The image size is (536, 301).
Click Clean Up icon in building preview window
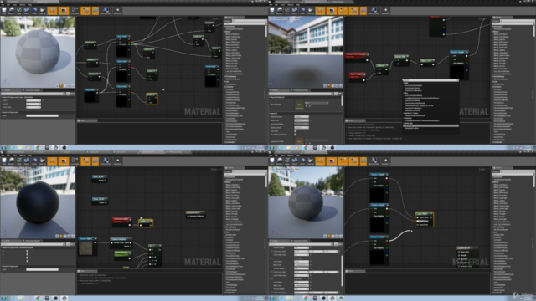point(310,10)
